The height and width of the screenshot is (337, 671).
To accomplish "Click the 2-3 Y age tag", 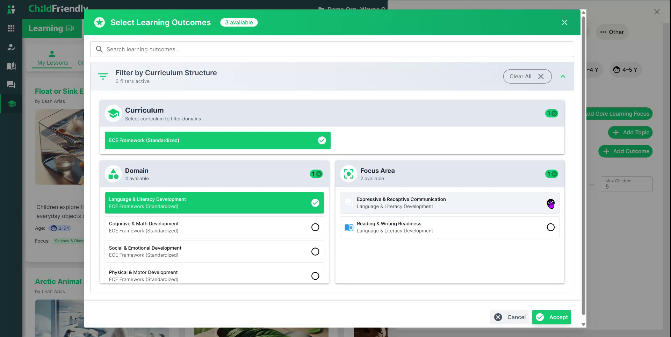I will (x=61, y=228).
